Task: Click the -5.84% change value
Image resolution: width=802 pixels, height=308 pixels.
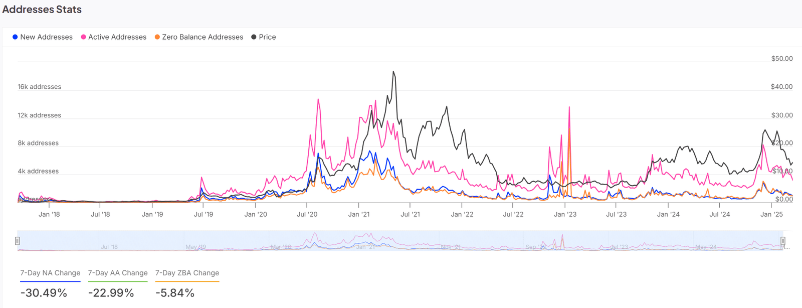Action: pos(175,293)
